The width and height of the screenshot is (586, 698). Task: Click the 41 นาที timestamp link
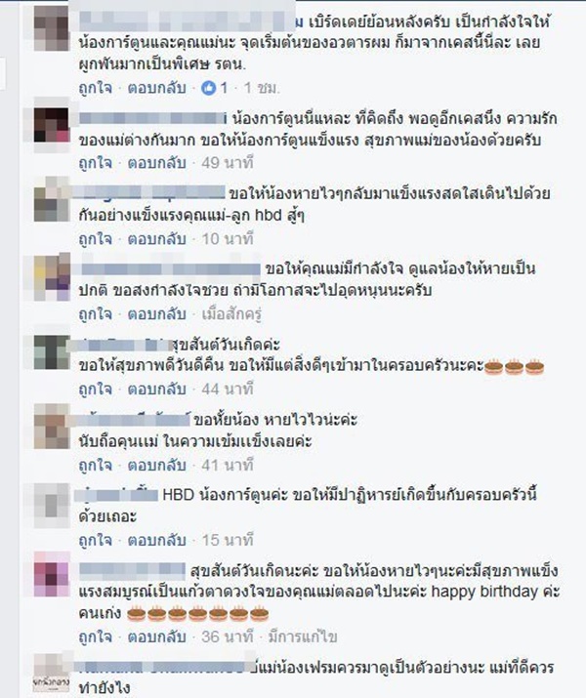pyautogui.click(x=228, y=466)
